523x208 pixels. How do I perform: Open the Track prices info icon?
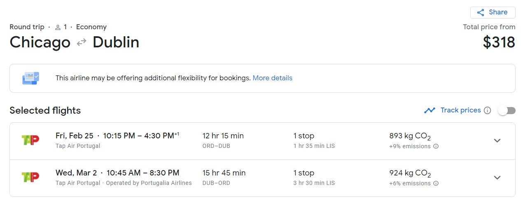tap(487, 110)
